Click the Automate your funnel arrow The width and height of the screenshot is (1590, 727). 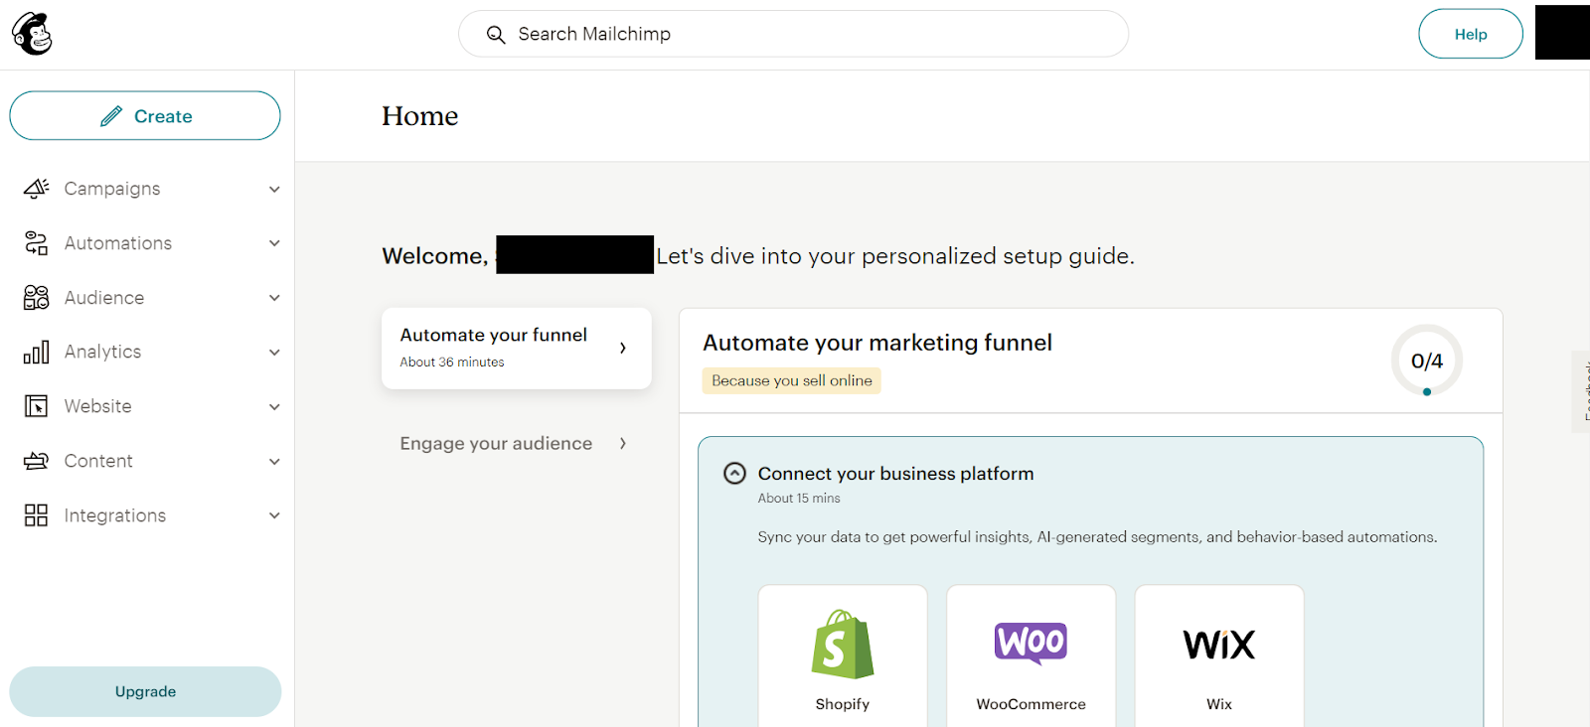[x=623, y=348]
